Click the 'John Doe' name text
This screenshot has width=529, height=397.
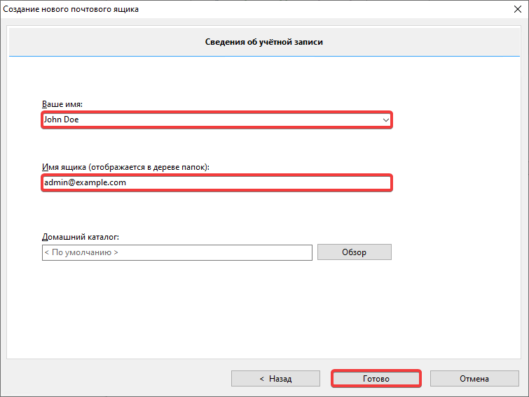61,120
